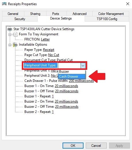Close the Receipts Properties window

pos(128,4)
